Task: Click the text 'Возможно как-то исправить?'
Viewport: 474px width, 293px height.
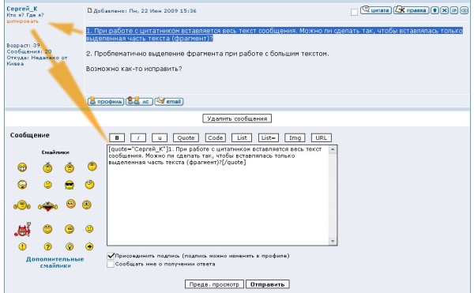Action: [x=134, y=69]
